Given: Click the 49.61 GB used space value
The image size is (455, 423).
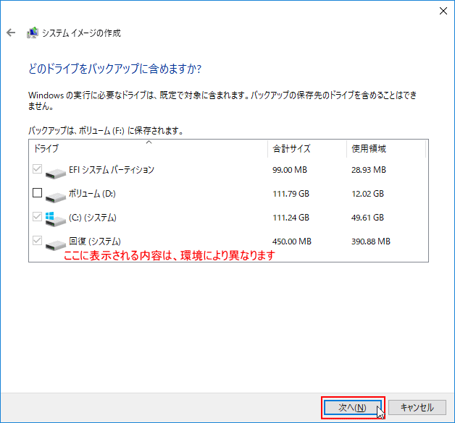Looking at the screenshot, I should pos(367,218).
